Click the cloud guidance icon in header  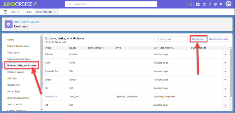coord(204,4)
